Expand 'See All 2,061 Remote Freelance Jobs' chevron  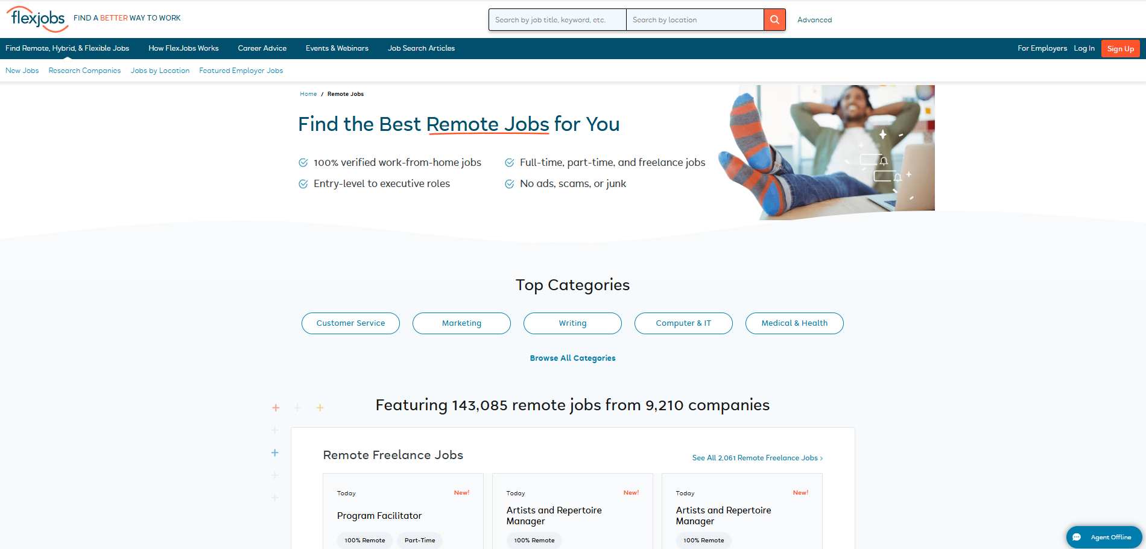click(822, 458)
